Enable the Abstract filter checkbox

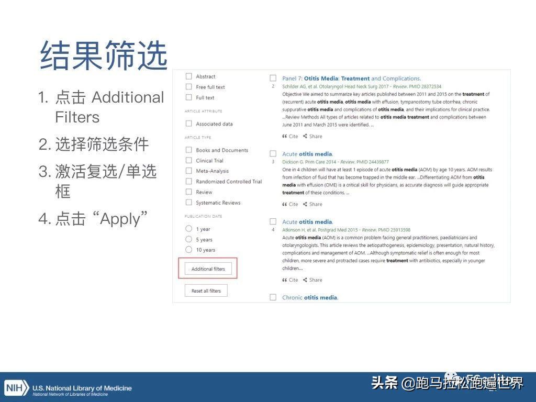point(188,76)
